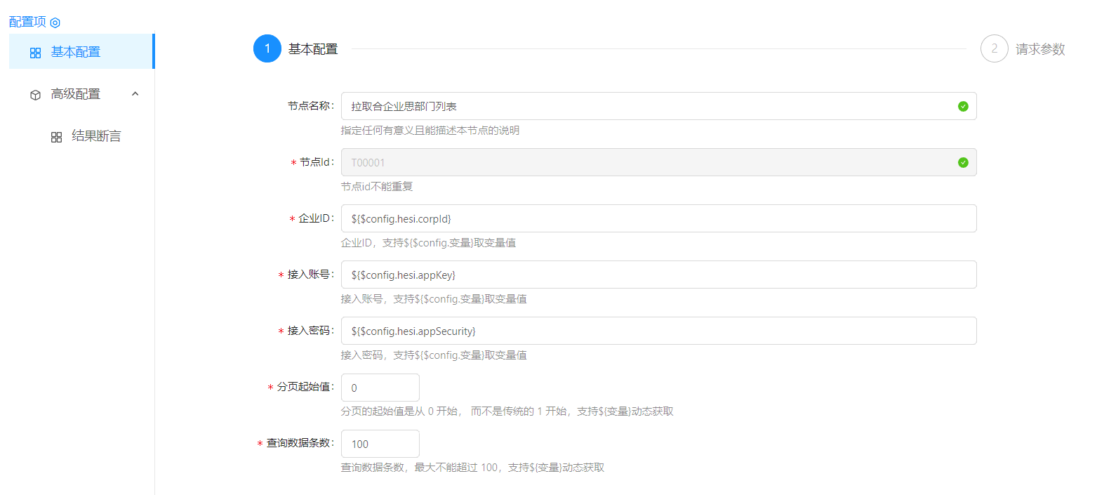Focus the 节点名称 text input
The height and width of the screenshot is (495, 1097).
(x=646, y=106)
